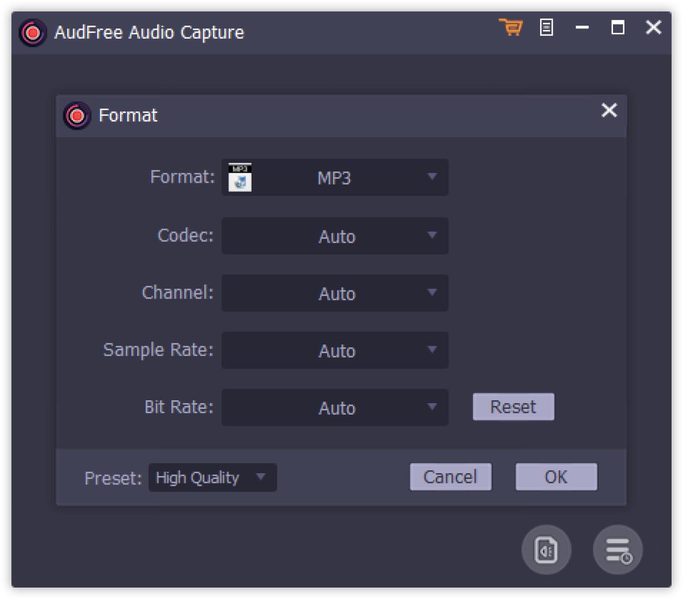683x599 pixels.
Task: Click the AudFree logo in the title bar
Action: (32, 32)
